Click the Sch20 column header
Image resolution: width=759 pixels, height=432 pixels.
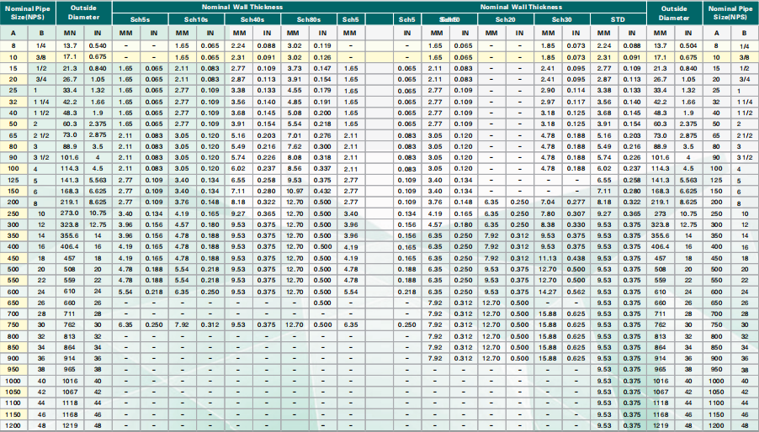click(505, 18)
